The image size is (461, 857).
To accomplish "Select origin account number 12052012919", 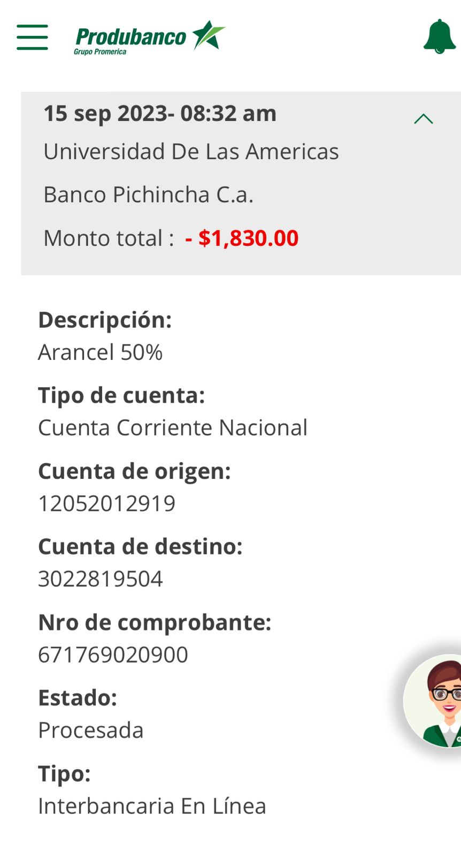I will pyautogui.click(x=106, y=503).
